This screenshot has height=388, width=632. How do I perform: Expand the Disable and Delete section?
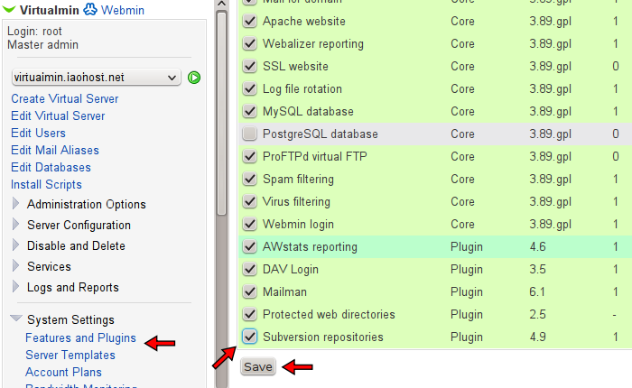coord(15,245)
